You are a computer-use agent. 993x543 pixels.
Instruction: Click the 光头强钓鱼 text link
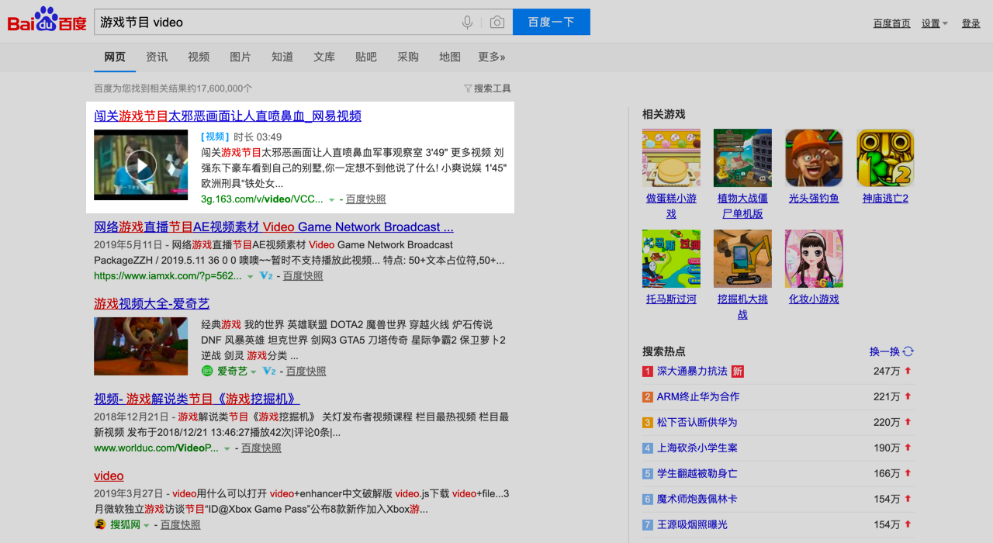coord(814,199)
